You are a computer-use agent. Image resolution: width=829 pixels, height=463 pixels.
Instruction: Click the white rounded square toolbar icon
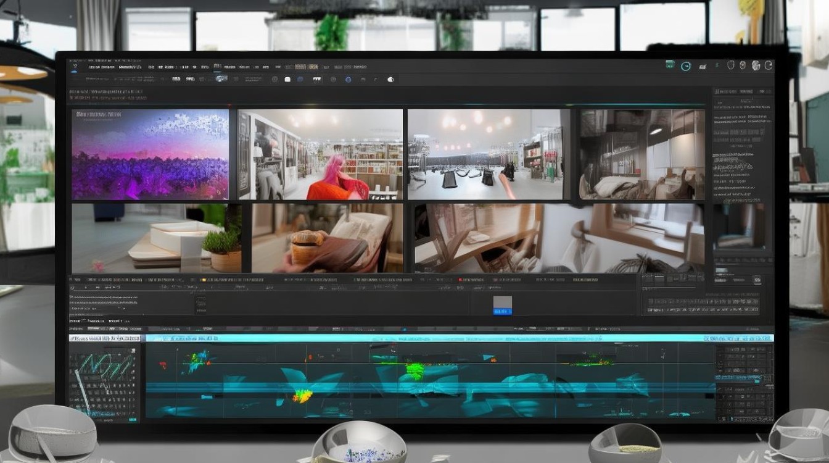[x=287, y=79]
